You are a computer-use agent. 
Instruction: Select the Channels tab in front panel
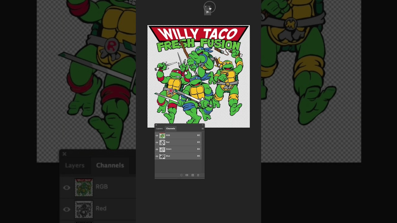click(x=171, y=129)
